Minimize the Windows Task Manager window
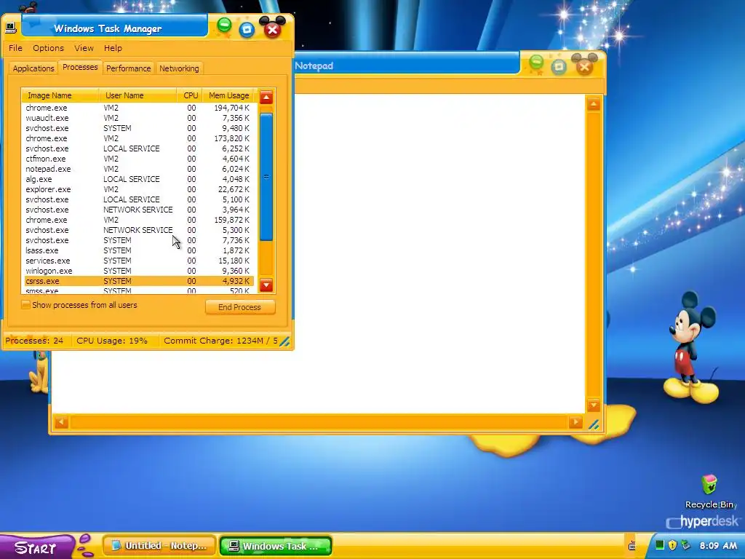 (x=224, y=25)
